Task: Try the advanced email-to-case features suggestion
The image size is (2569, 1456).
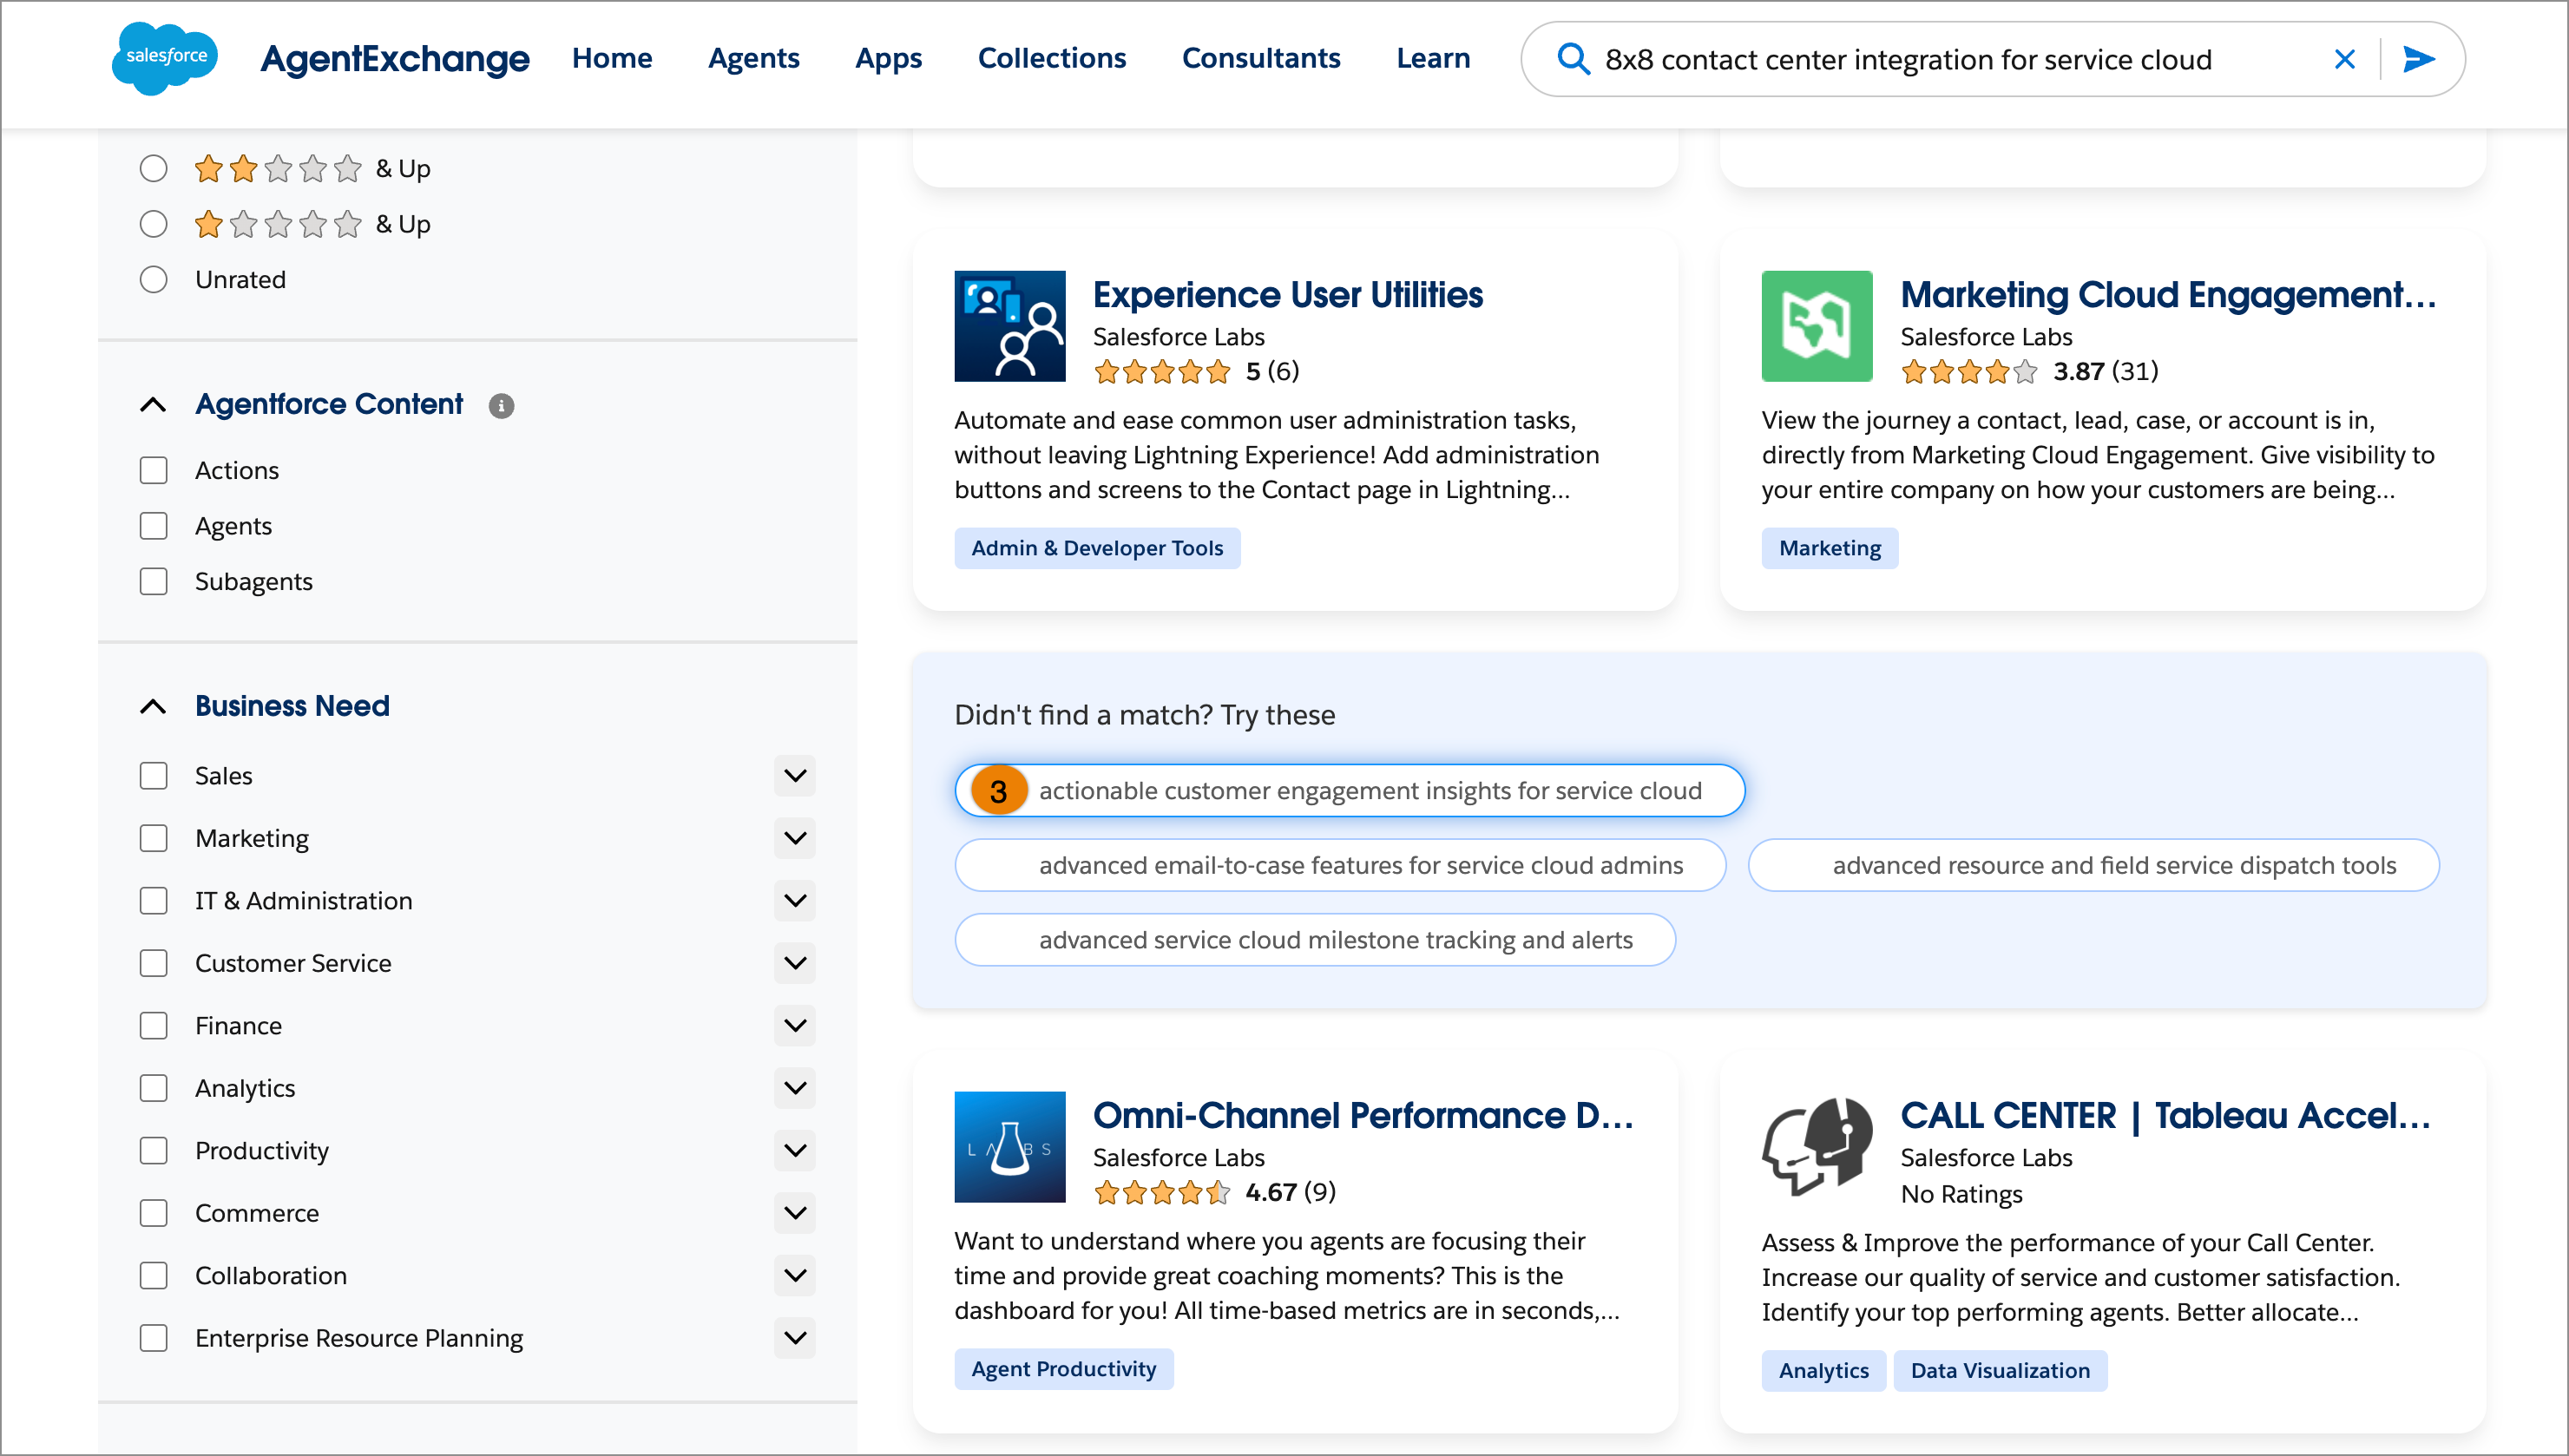Action: point(1340,865)
